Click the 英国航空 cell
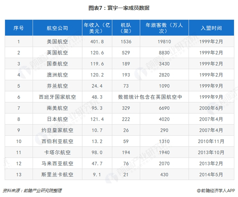This screenshot has width=238, height=197. point(57,53)
